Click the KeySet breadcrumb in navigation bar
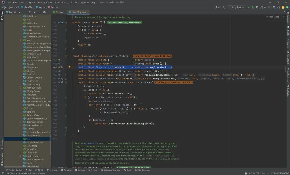 click(42, 7)
